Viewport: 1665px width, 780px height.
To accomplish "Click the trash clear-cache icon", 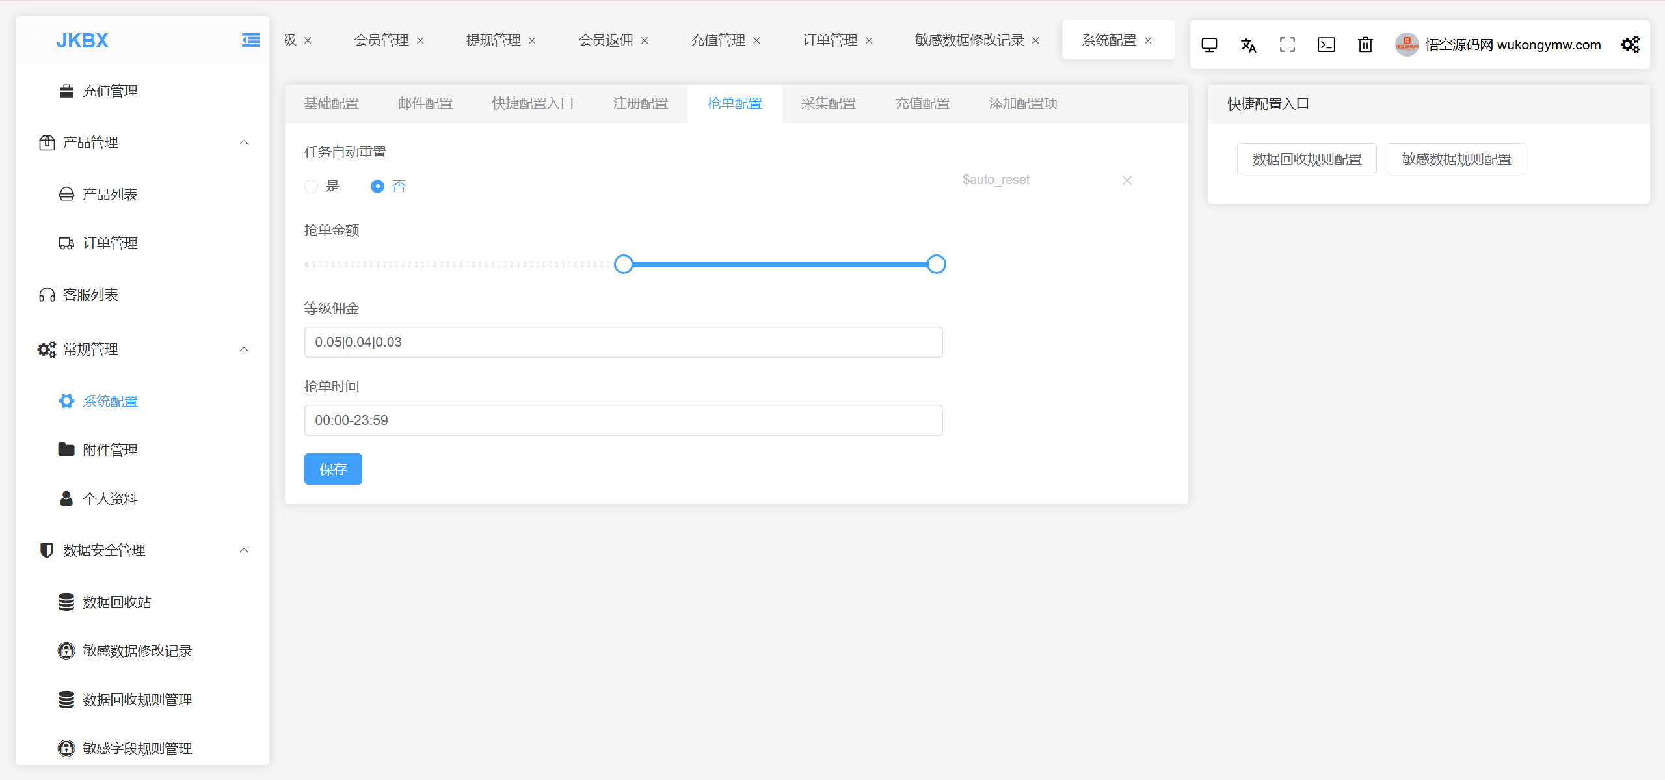I will (x=1365, y=45).
